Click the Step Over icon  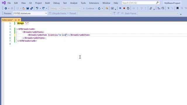coord(141,8)
